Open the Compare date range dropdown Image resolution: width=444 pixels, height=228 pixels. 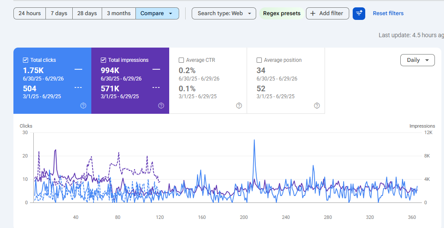pos(157,13)
